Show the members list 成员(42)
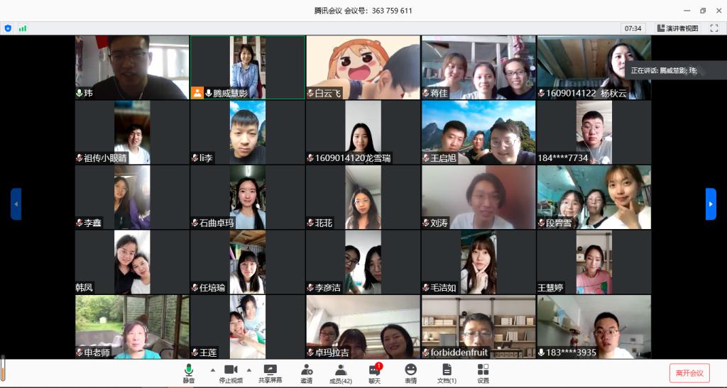The height and width of the screenshot is (388, 727). tap(341, 373)
